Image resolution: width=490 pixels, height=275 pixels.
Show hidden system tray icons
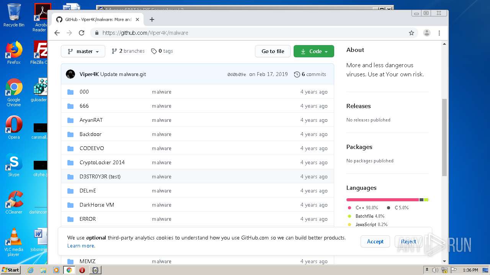point(427,270)
